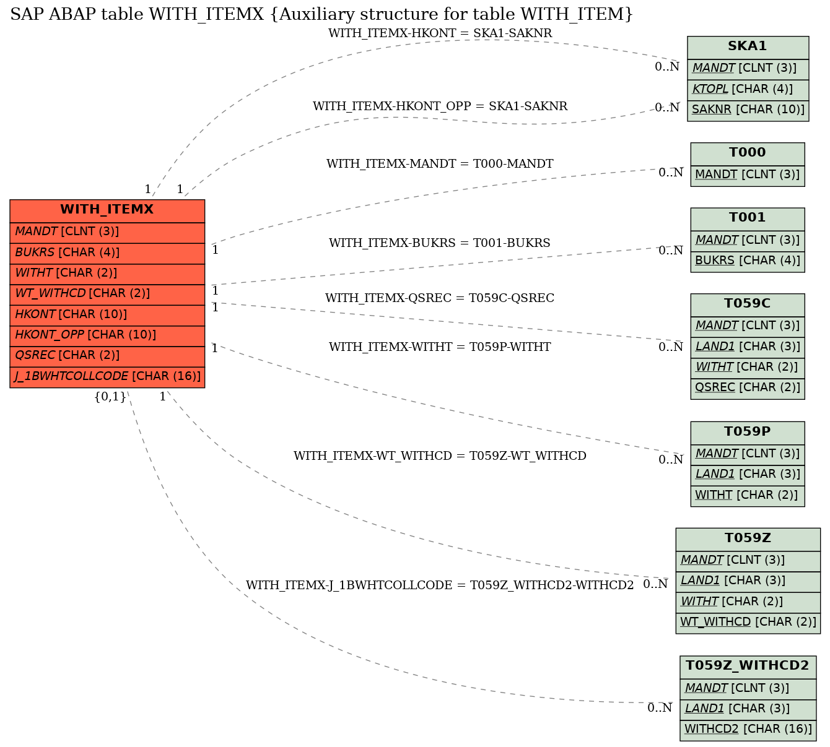830x747 pixels.
Task: Select MANDT field in T059C table
Action: (x=748, y=326)
